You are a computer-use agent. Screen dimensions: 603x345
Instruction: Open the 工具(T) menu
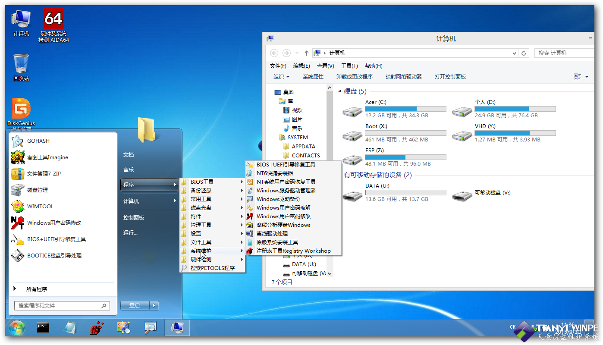[x=349, y=66]
